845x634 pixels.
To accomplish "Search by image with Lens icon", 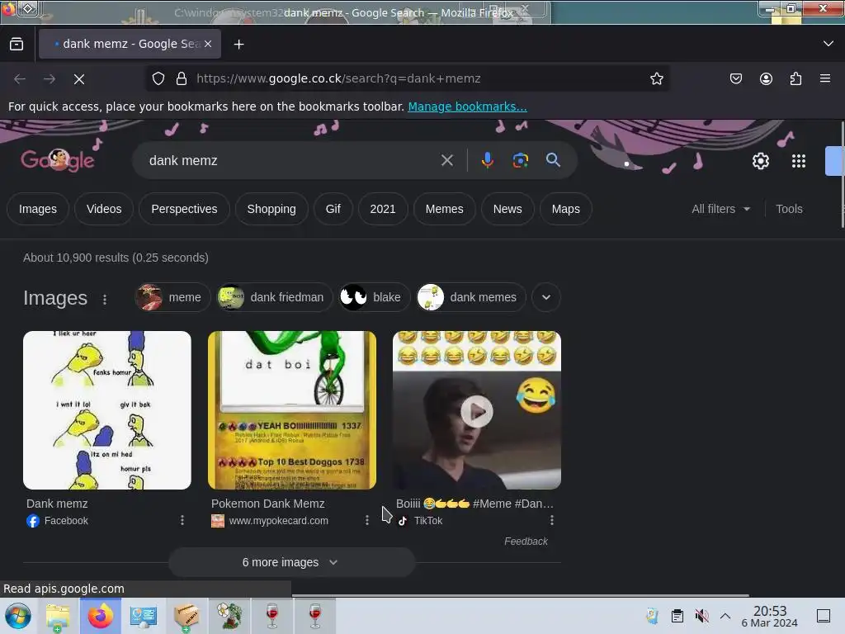I will tap(520, 160).
